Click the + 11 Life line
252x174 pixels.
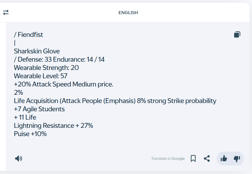[25, 117]
